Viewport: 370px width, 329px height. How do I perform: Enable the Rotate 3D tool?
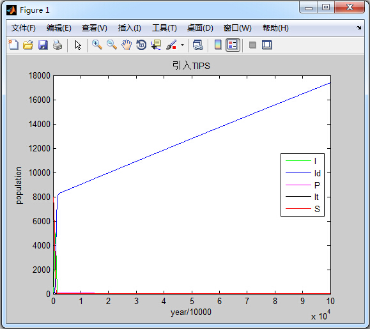(141, 45)
